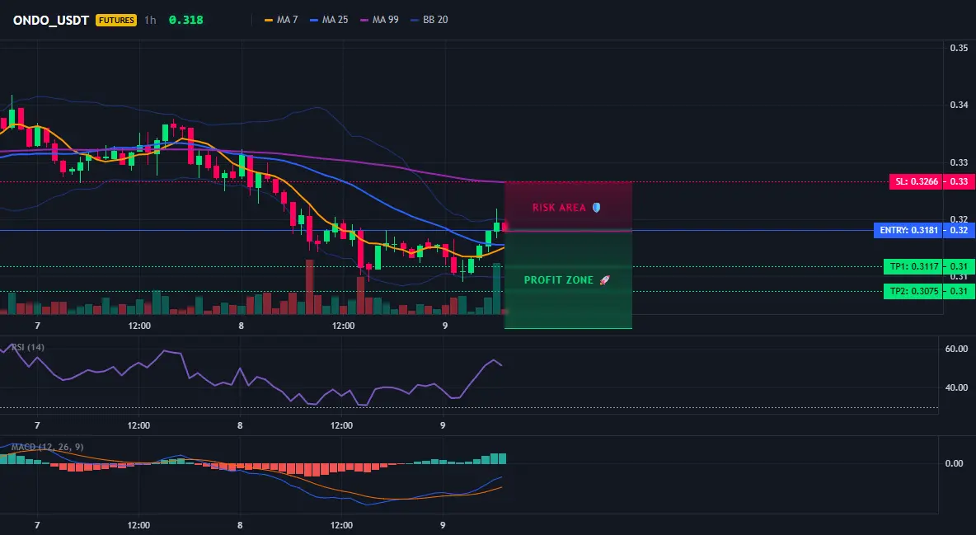Click the FUTURES badge
This screenshot has width=976, height=535.
[115, 20]
